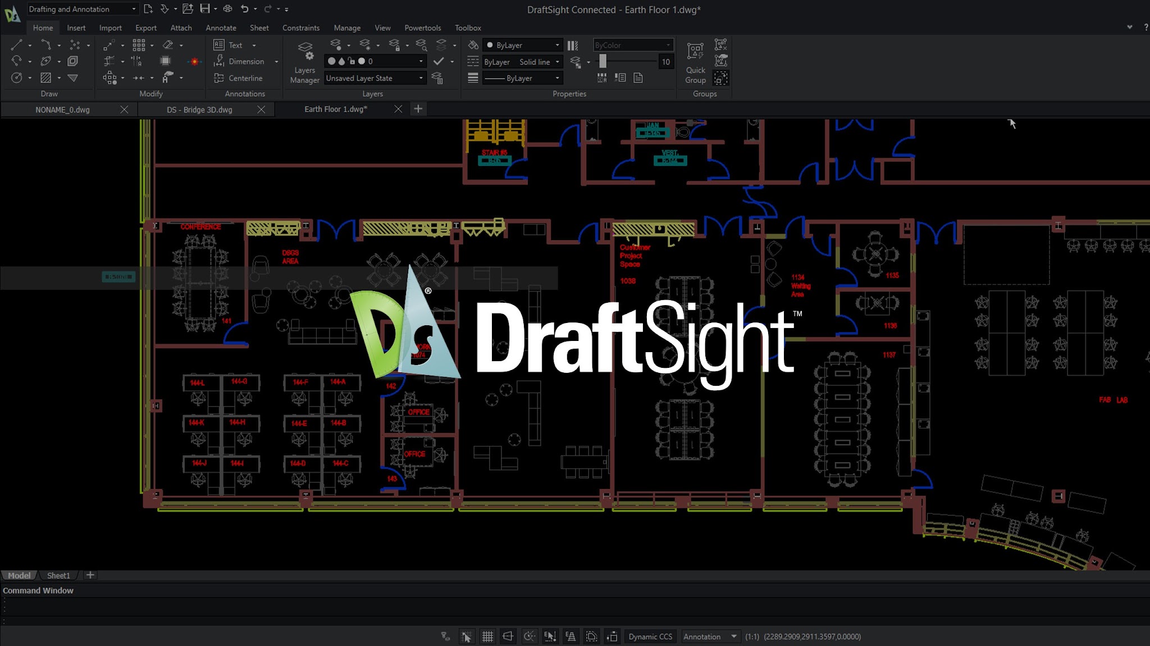
Task: Click the Model layout tab
Action: pos(19,575)
